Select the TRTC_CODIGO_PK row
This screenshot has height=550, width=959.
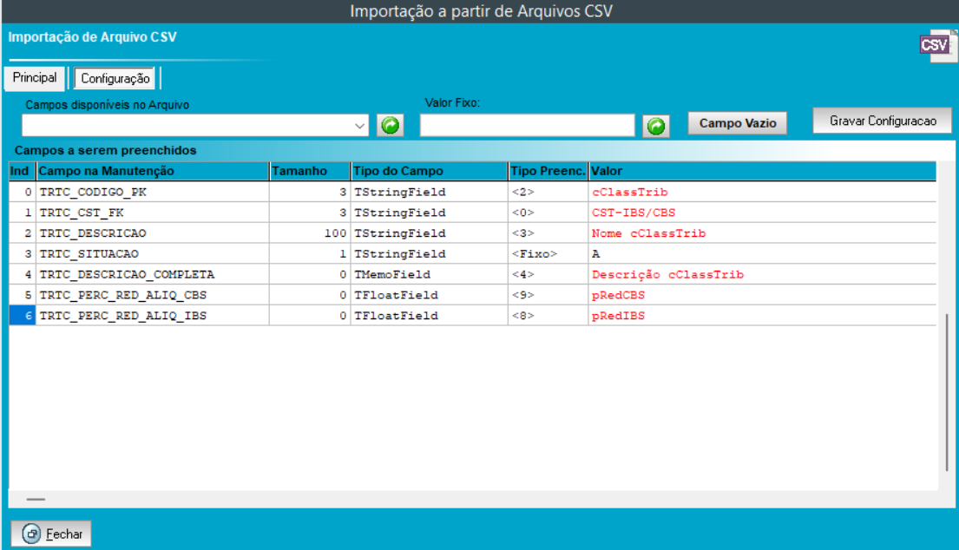(x=152, y=192)
